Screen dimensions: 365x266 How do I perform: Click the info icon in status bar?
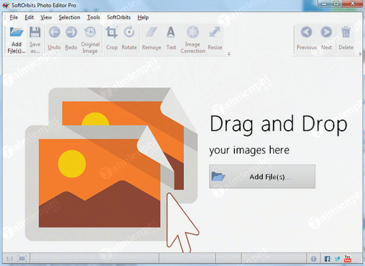pyautogui.click(x=313, y=259)
